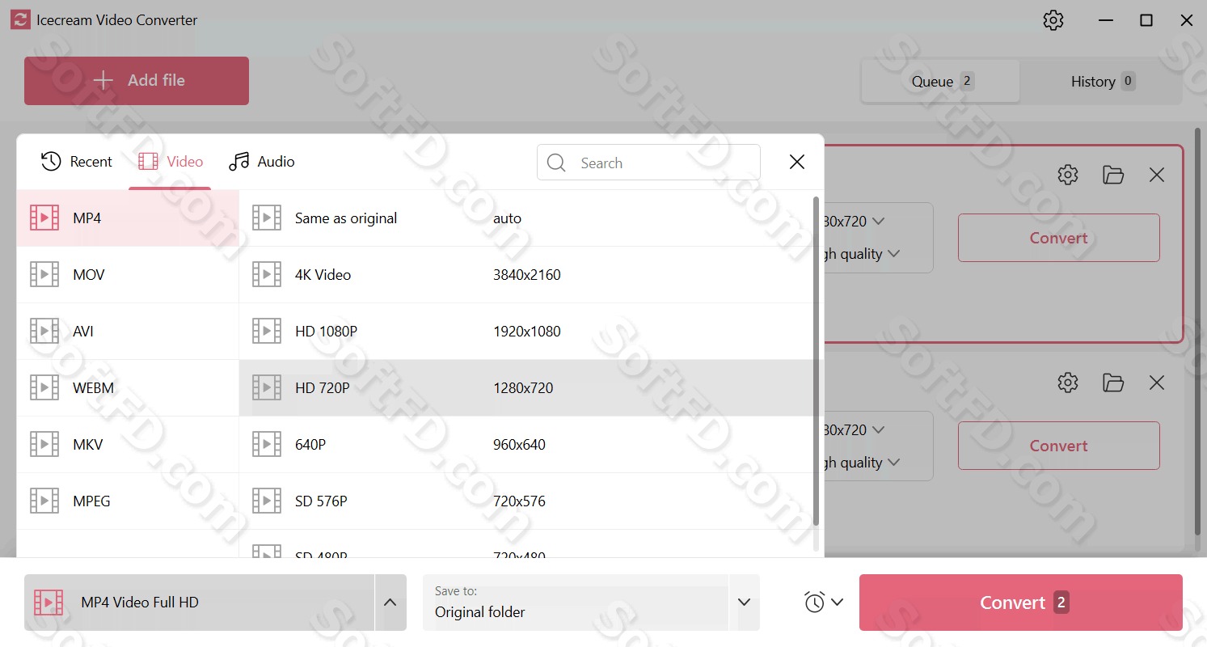The height and width of the screenshot is (647, 1207).
Task: Open output folder for second queue item
Action: point(1113,383)
